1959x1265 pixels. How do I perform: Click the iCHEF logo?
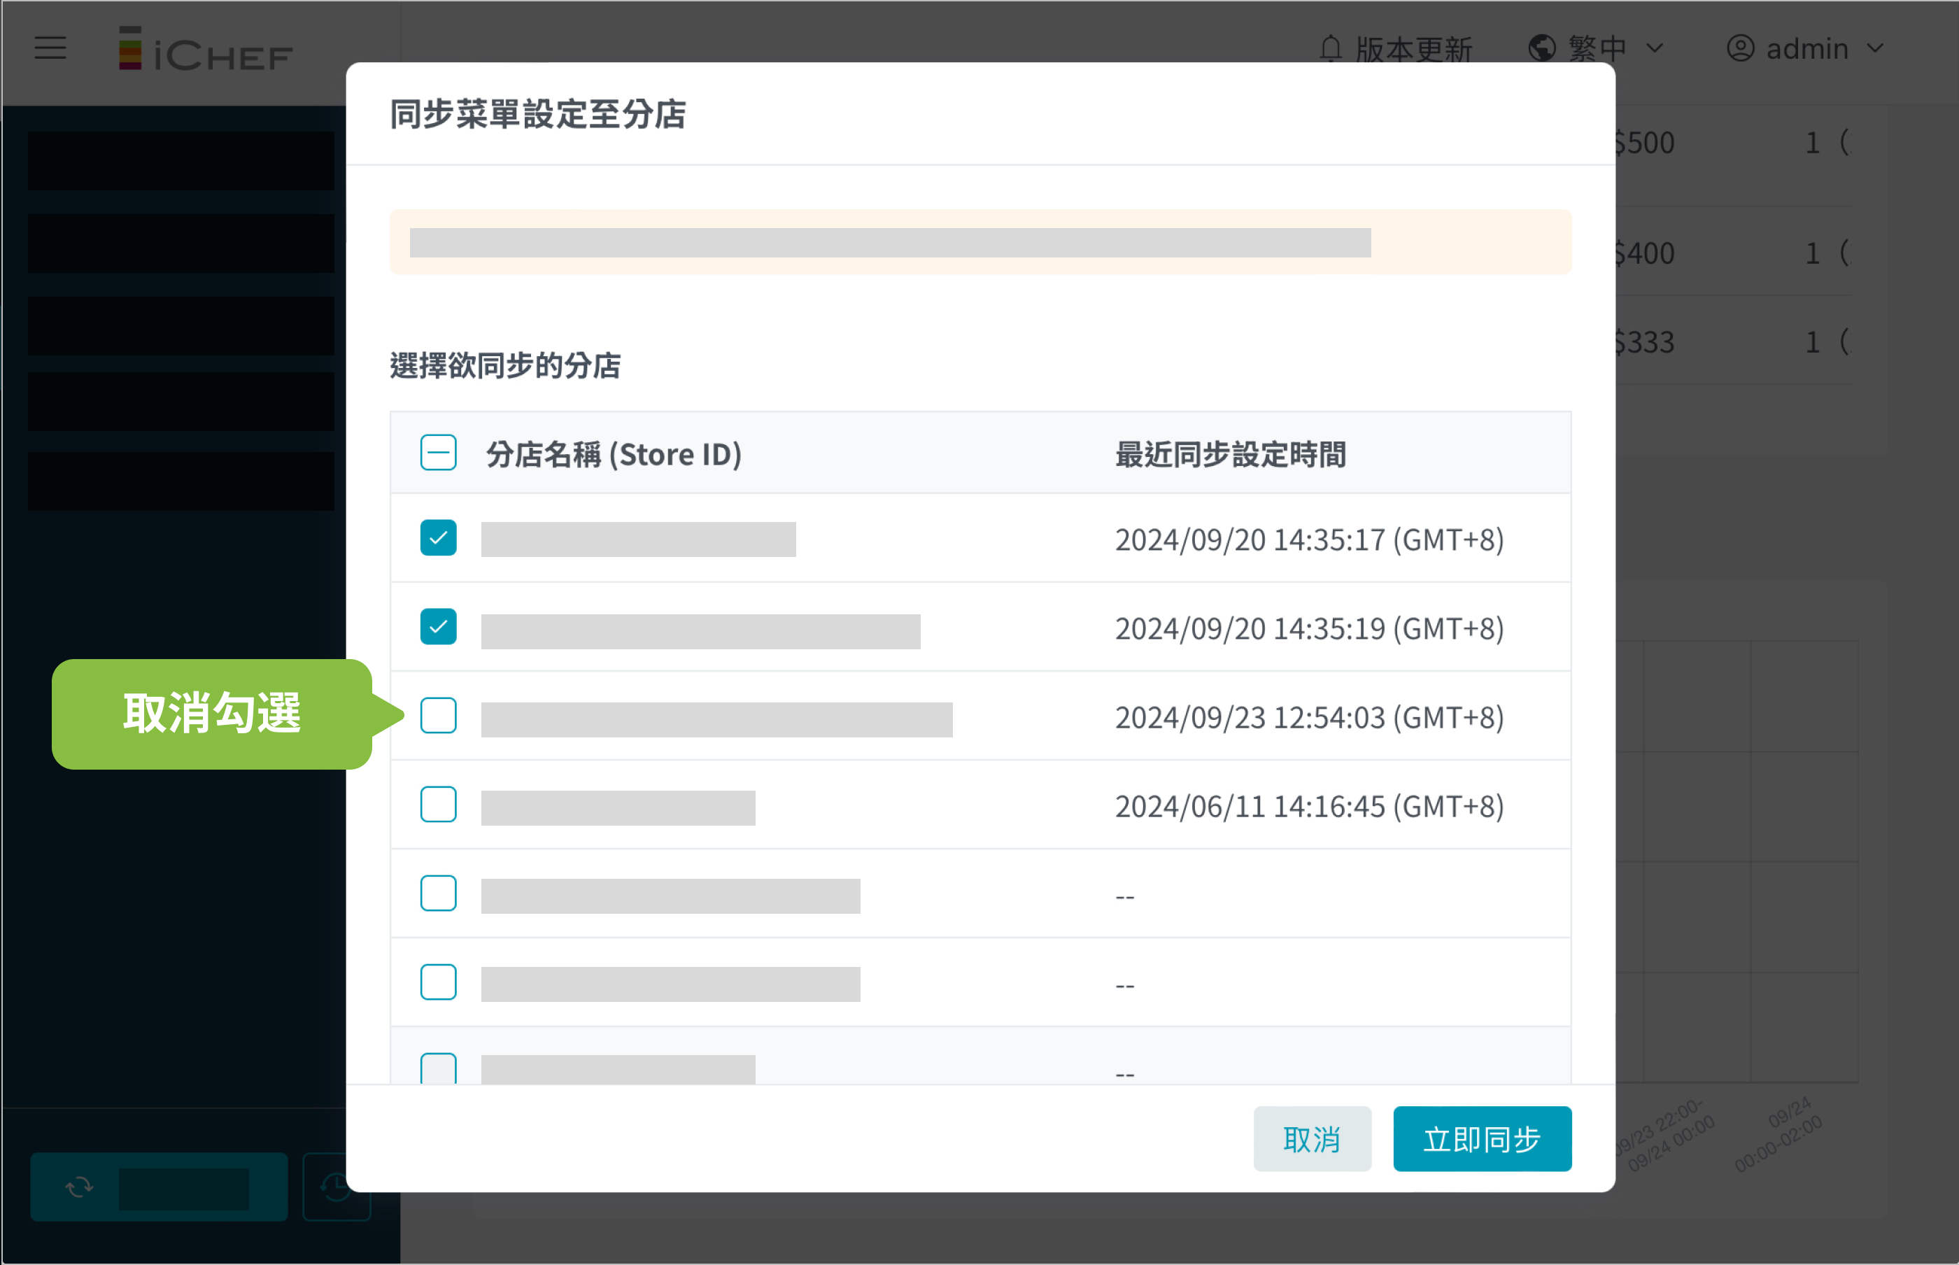coord(206,49)
